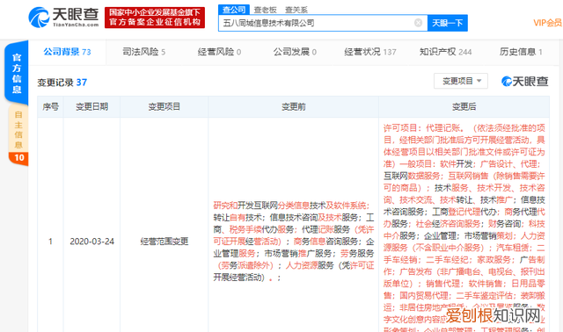Image resolution: width=563 pixels, height=332 pixels.
Task: Click row number 1 cell
Action: pos(51,242)
